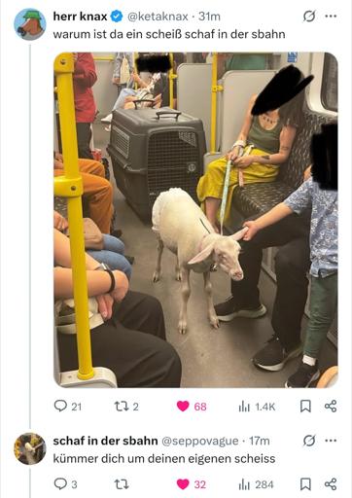
Task: Open more options on herr knax tweet
Action: pos(331,16)
